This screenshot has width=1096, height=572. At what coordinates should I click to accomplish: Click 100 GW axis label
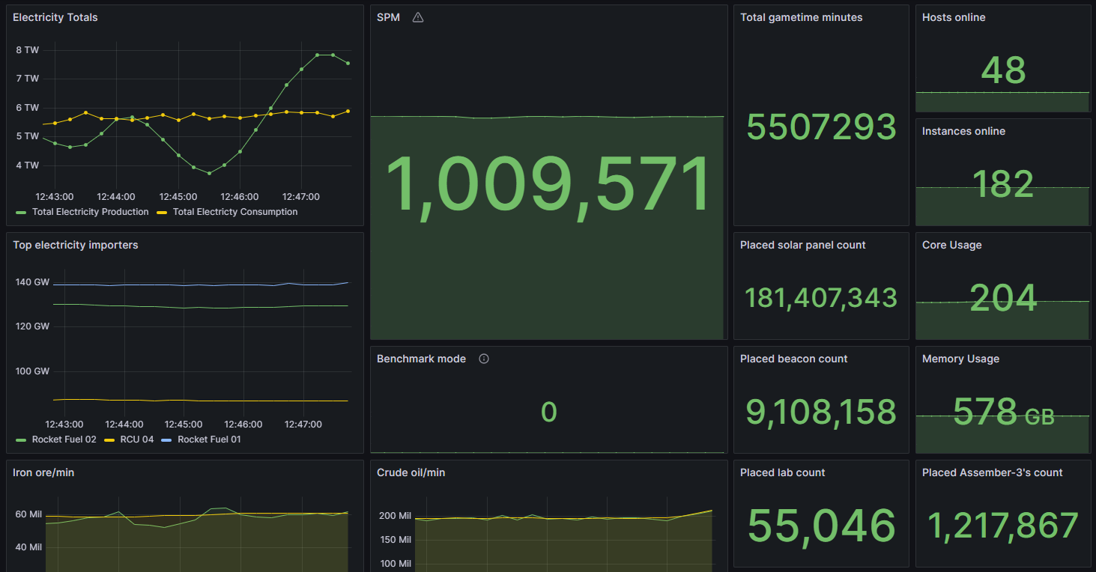[32, 371]
